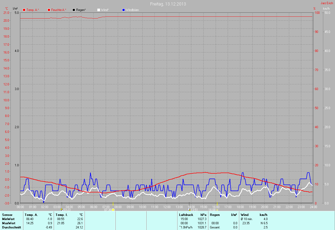Click the chart title Freitag, 13.12.2013
Screen dimensions: 335x230
point(168,4)
